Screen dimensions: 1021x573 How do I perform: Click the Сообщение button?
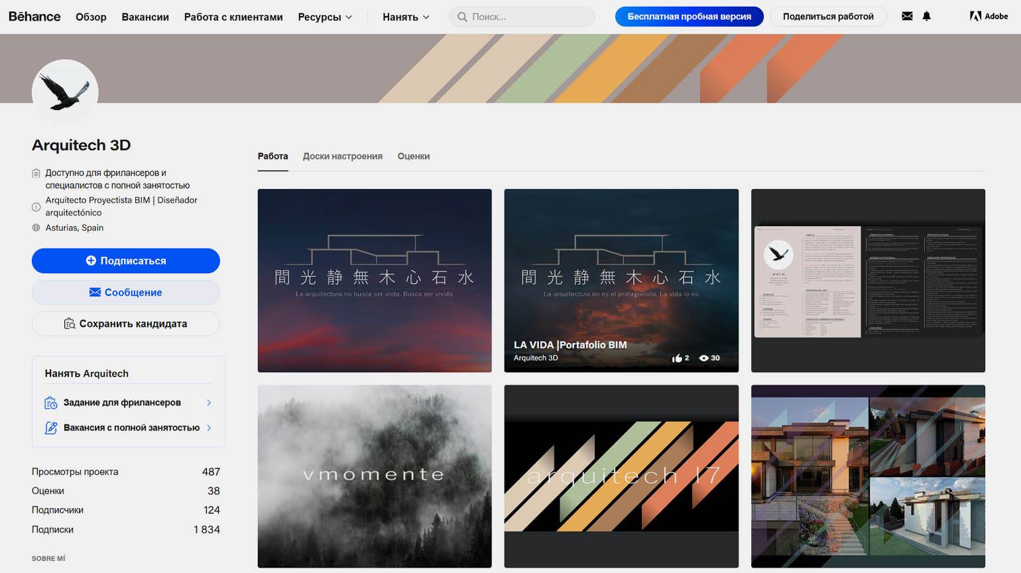click(x=126, y=292)
